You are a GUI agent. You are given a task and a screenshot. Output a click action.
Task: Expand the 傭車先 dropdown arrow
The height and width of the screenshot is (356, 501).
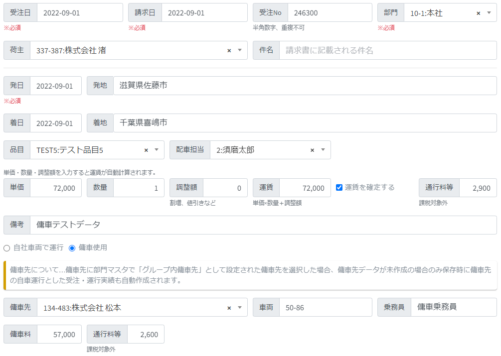(240, 308)
